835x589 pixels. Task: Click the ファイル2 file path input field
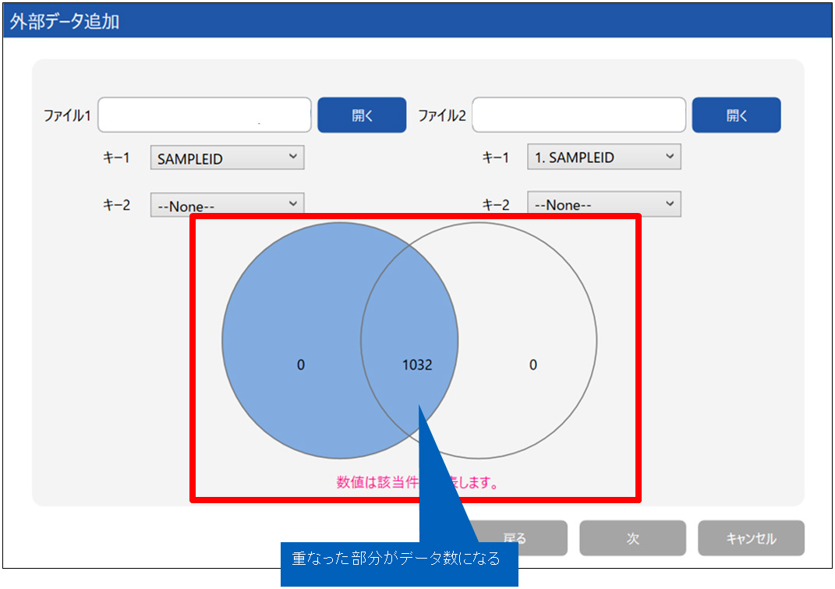[x=578, y=115]
